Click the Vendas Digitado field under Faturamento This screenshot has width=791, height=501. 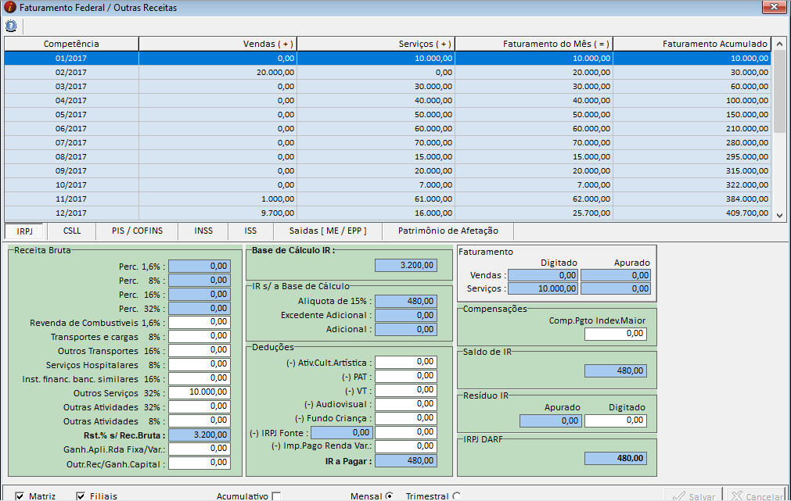coord(543,275)
